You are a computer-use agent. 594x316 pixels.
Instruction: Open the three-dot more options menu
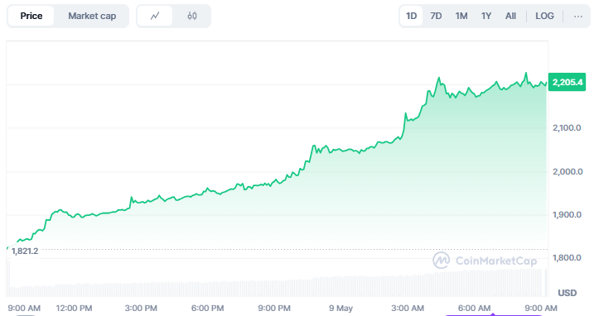(577, 16)
